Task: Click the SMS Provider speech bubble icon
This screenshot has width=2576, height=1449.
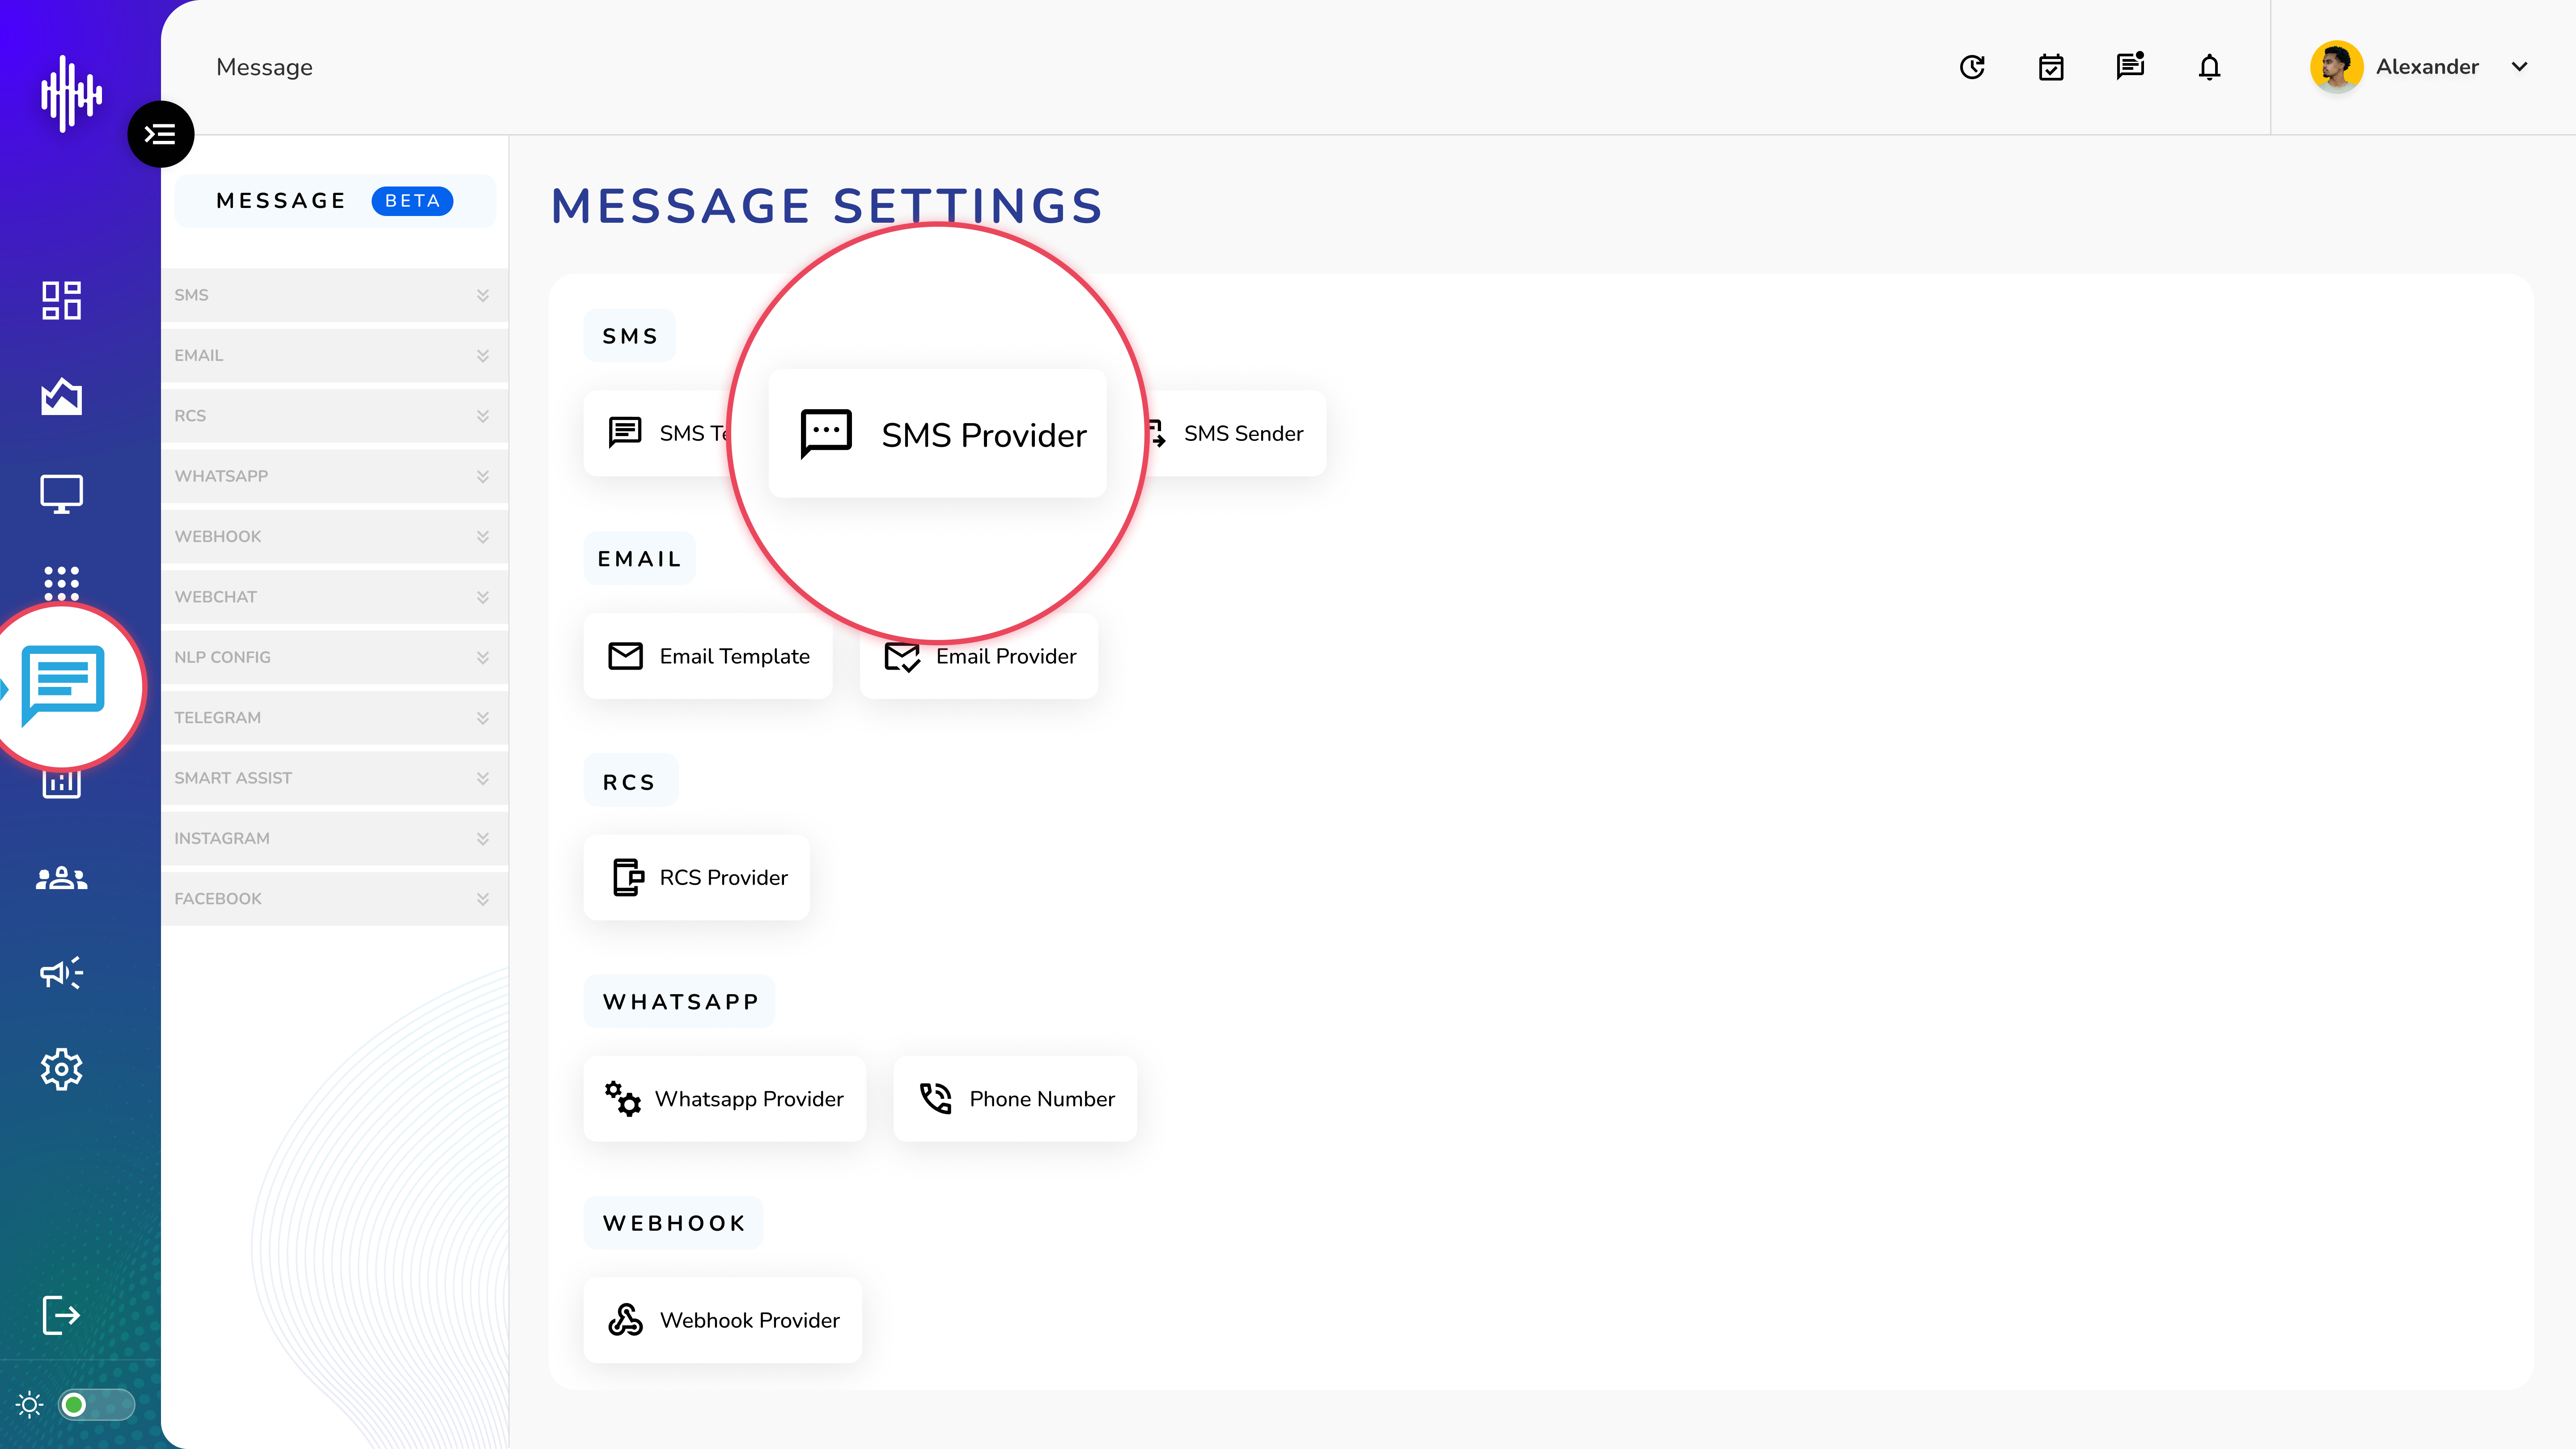Action: point(826,434)
